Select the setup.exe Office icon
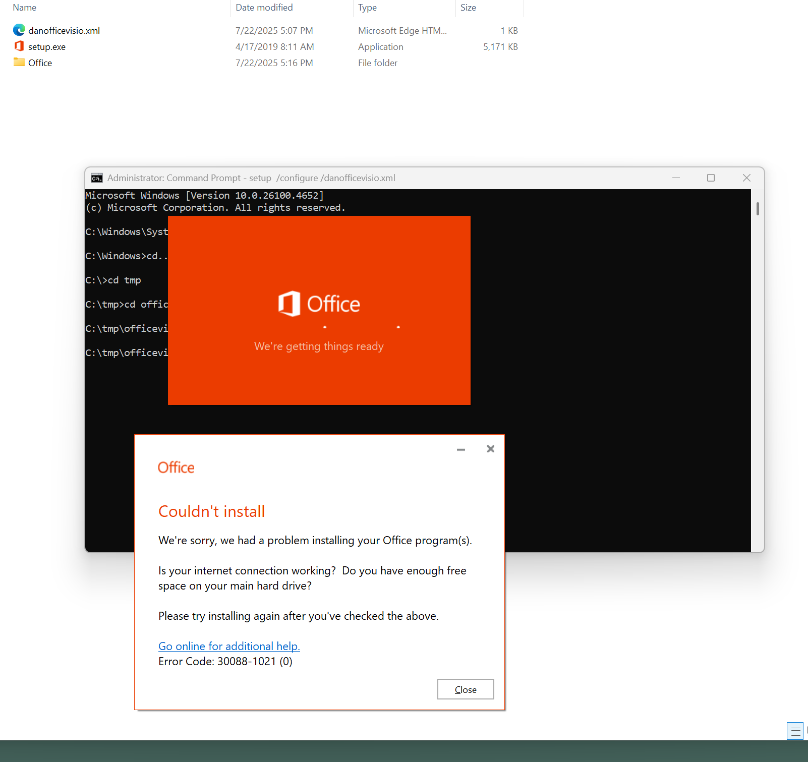Viewport: 808px width, 762px height. point(19,46)
